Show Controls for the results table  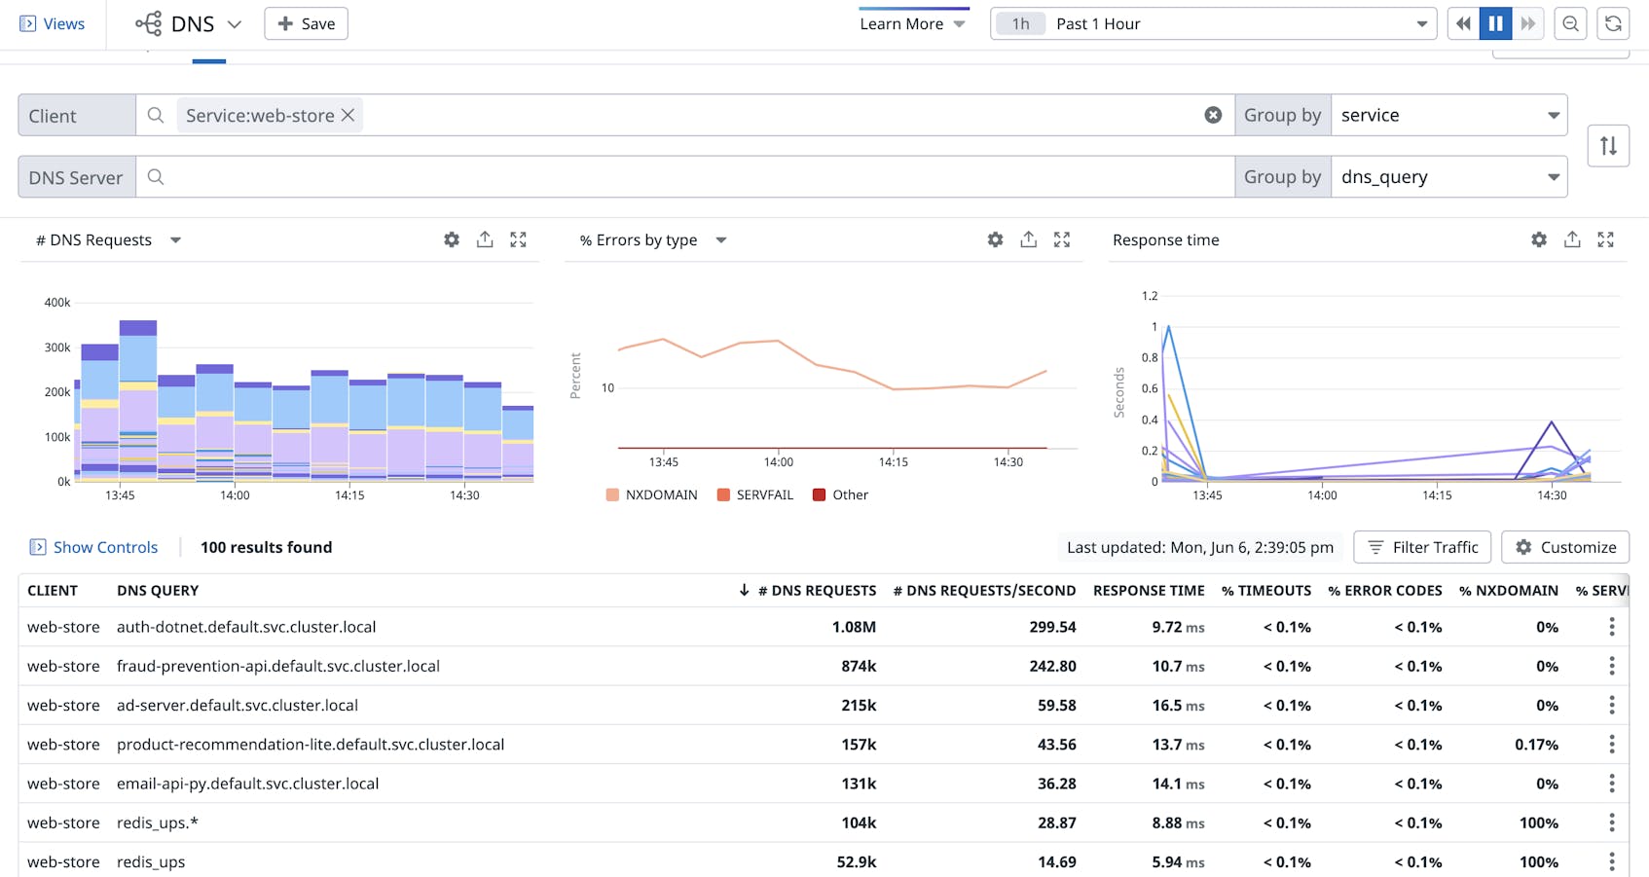click(93, 547)
